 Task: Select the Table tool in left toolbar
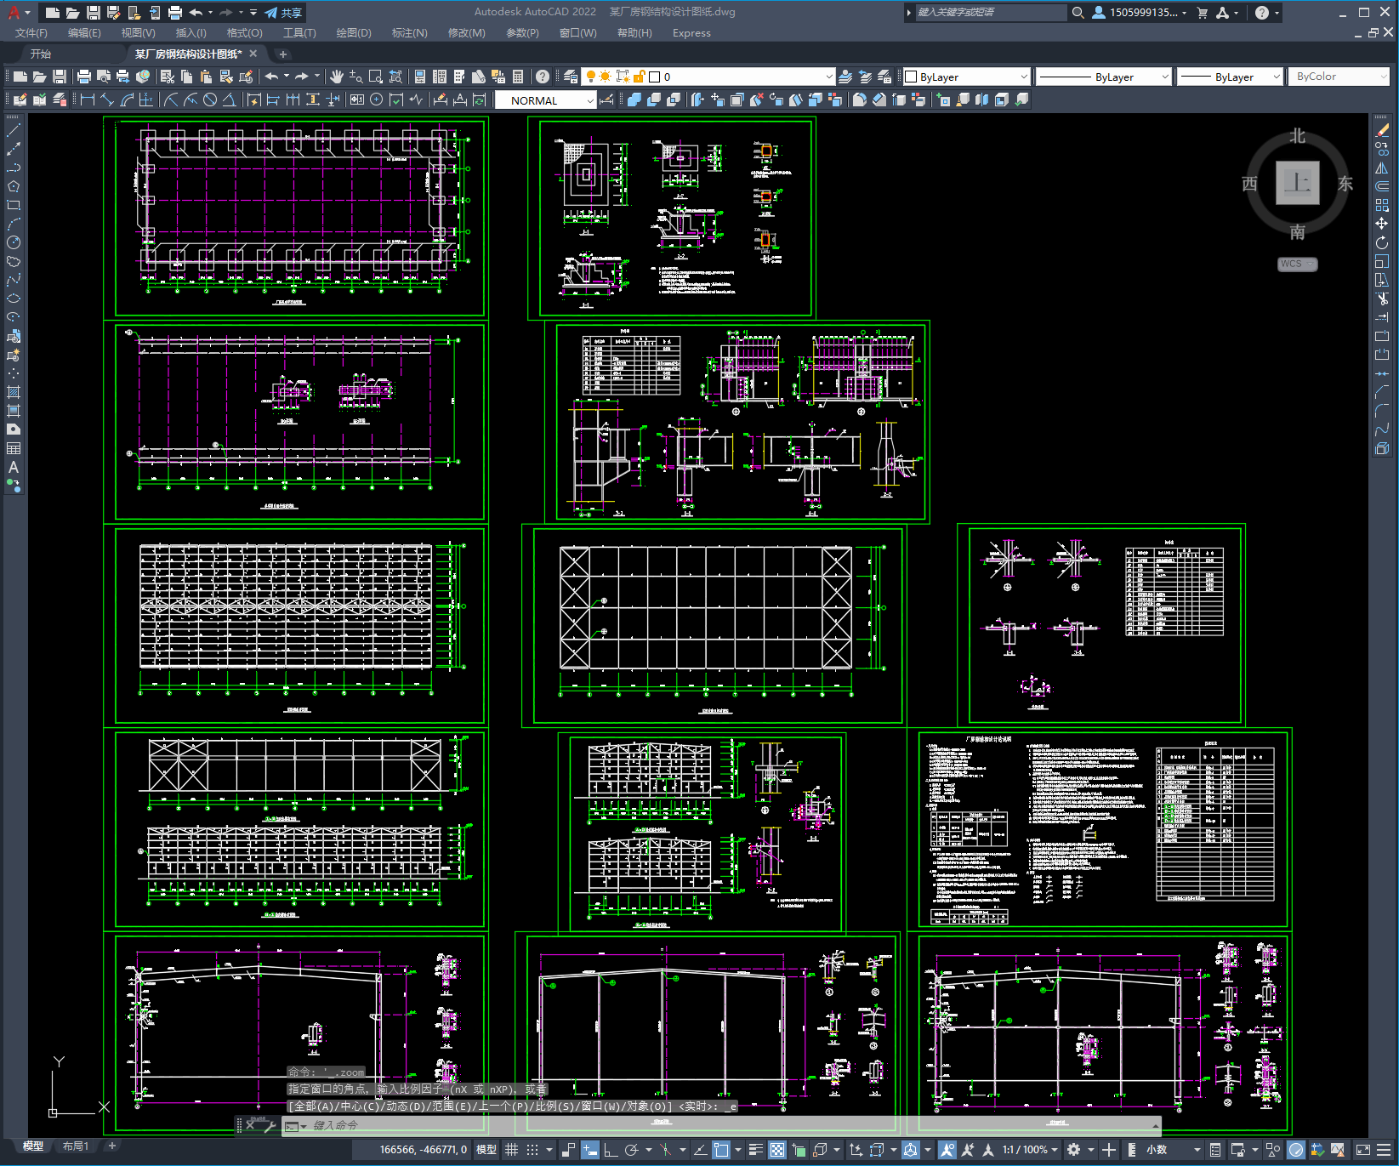tap(14, 448)
